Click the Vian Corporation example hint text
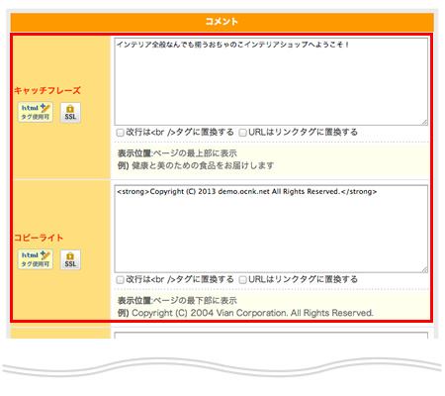The image size is (445, 396). click(x=245, y=313)
